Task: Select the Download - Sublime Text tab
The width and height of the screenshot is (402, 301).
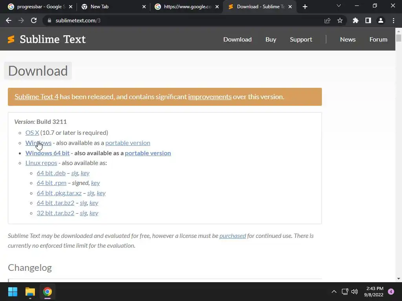Action: coord(259,7)
